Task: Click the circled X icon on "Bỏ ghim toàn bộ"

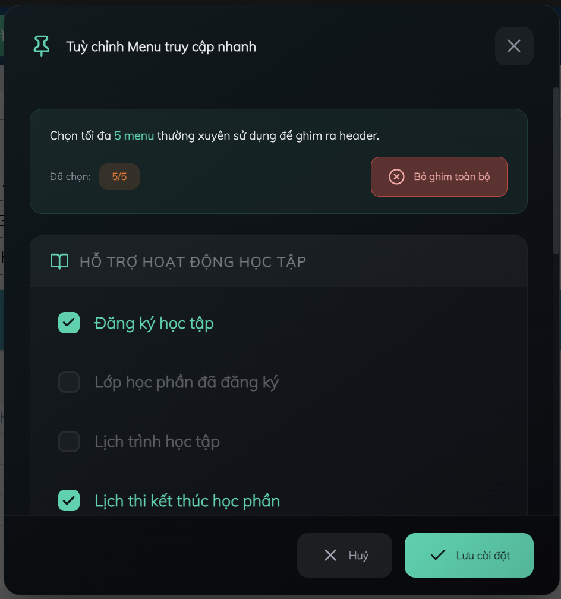Action: tap(396, 176)
